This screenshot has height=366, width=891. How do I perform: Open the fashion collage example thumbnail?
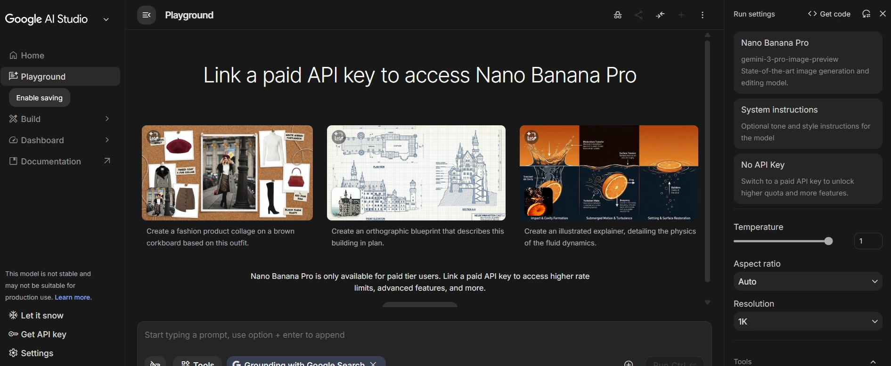click(x=227, y=173)
